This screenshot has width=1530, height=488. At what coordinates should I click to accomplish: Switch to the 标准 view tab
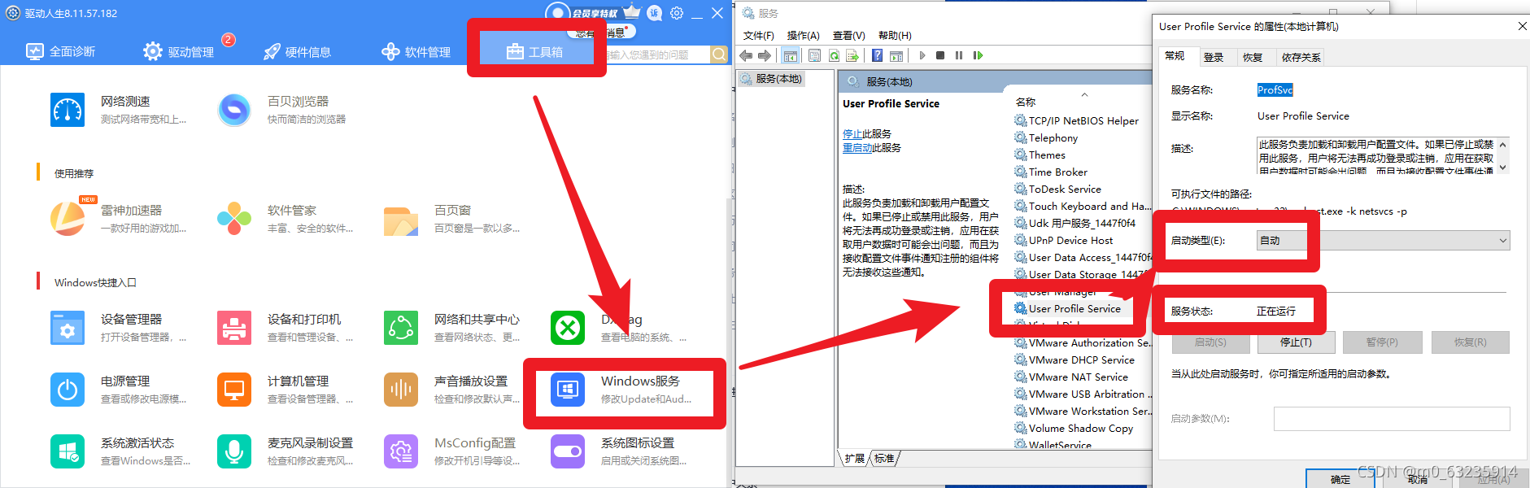(x=884, y=459)
